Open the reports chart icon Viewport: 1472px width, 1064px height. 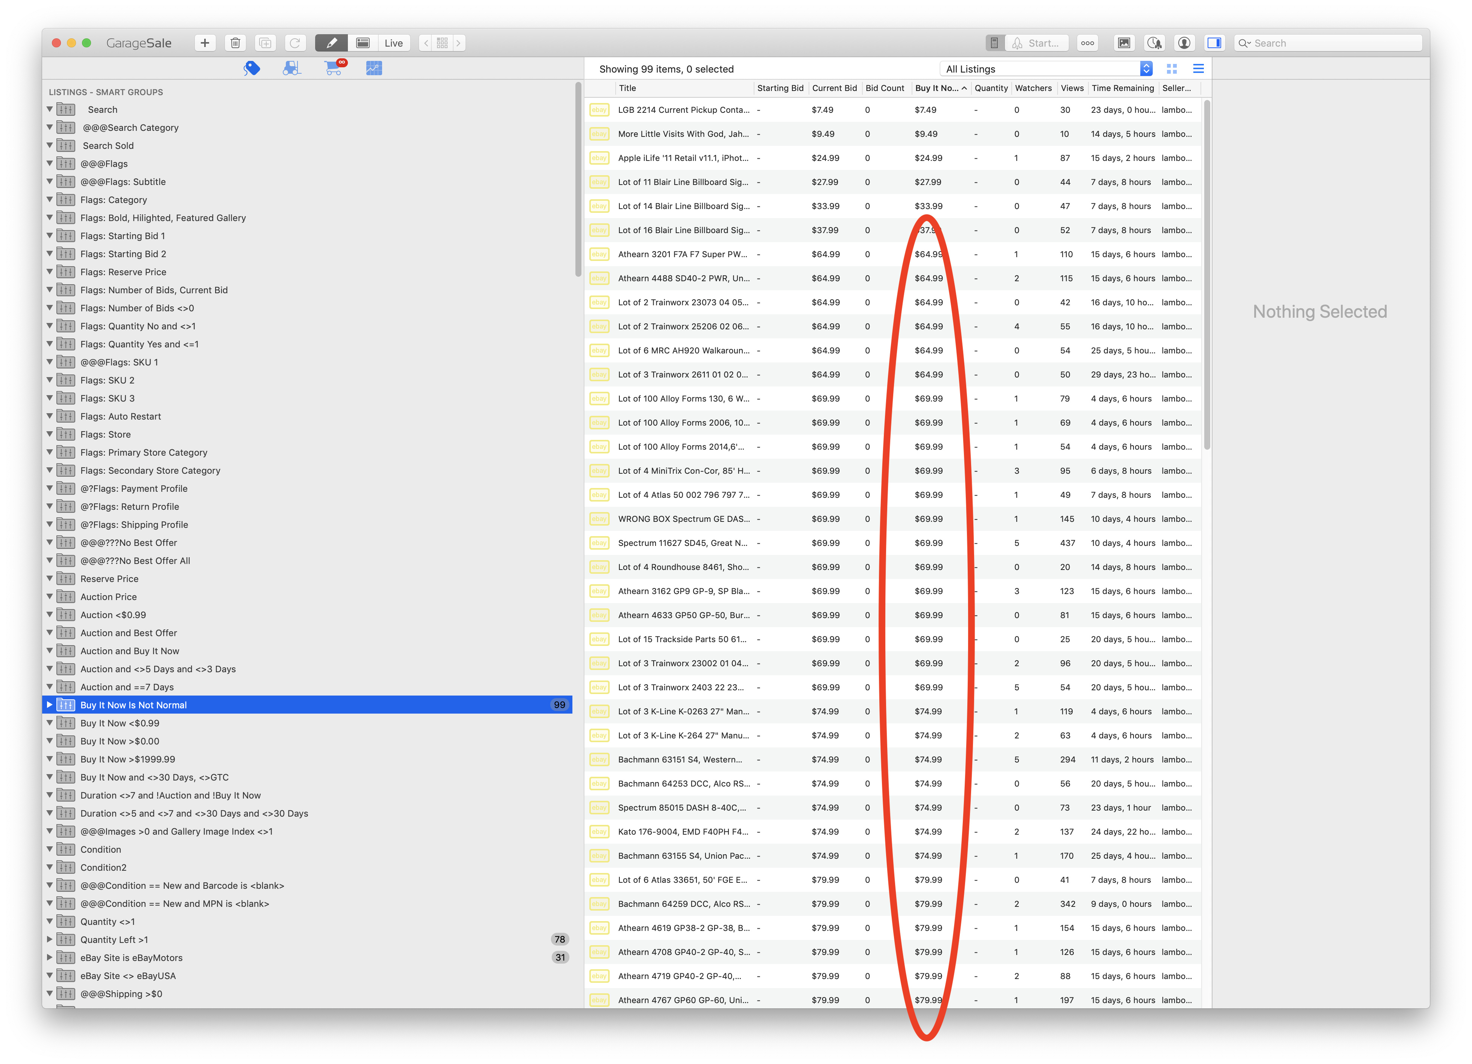pos(374,68)
